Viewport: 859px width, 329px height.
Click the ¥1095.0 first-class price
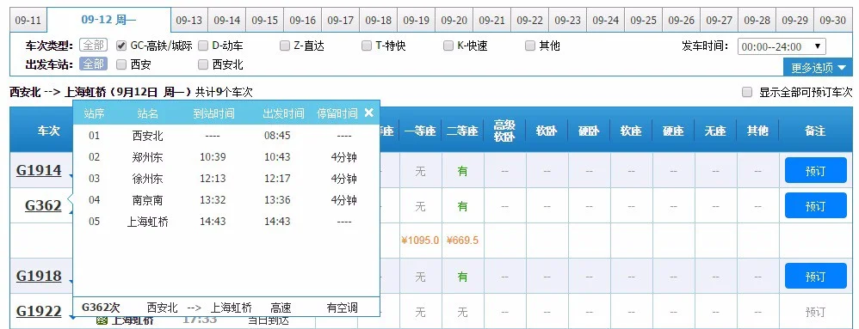pos(420,240)
